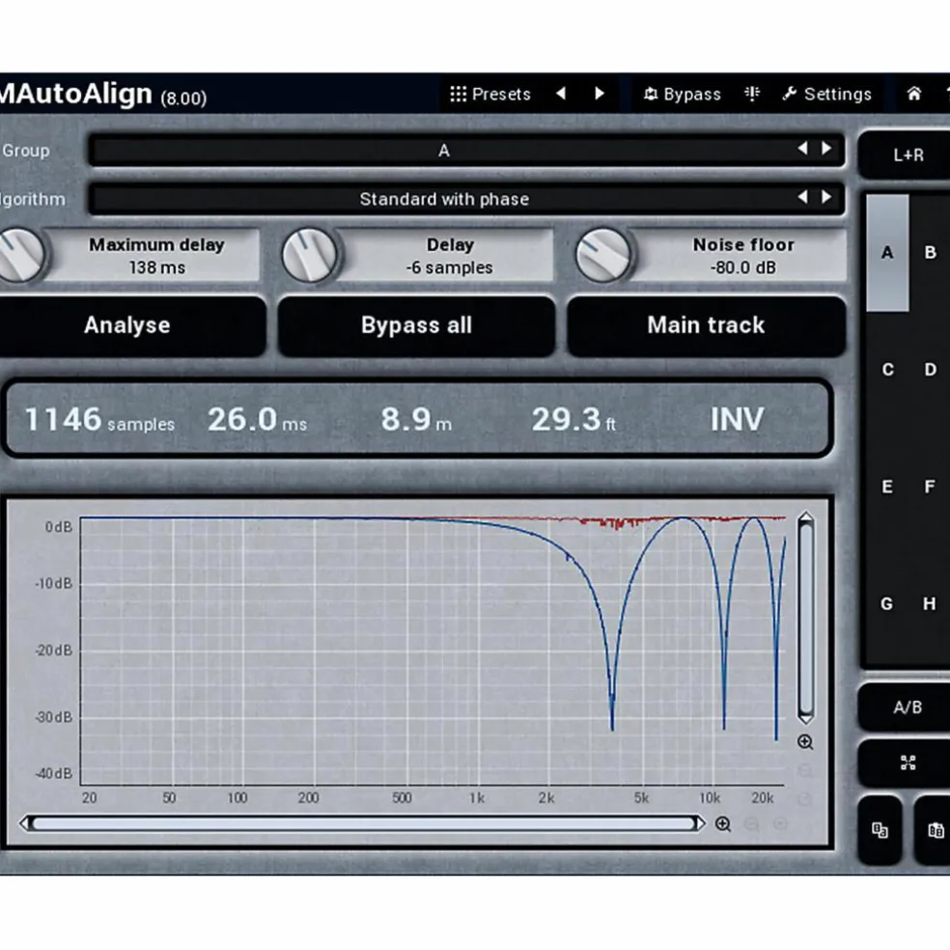Screen dimensions: 950x950
Task: Click the home icon in title bar
Action: 913,94
